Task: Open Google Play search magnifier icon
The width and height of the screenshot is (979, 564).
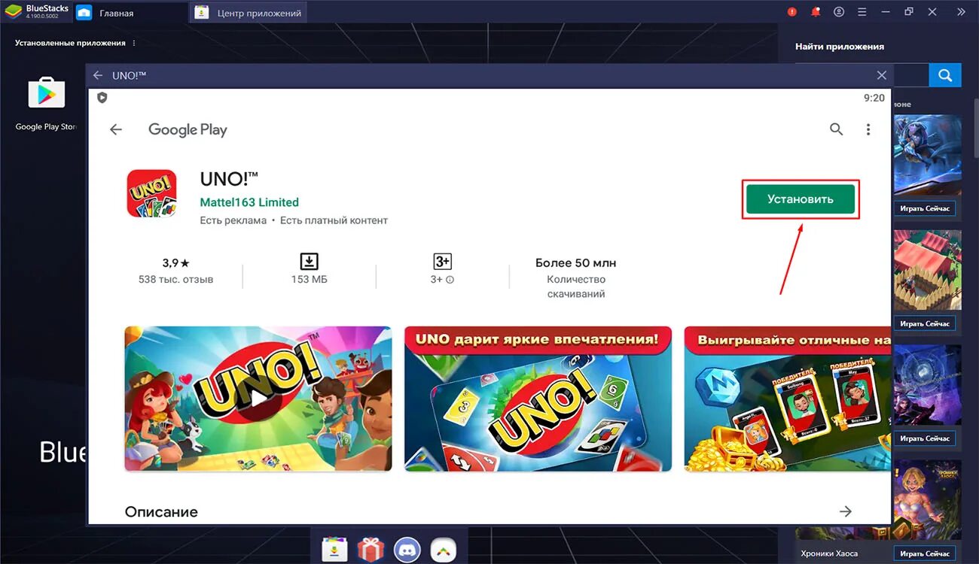Action: point(836,129)
